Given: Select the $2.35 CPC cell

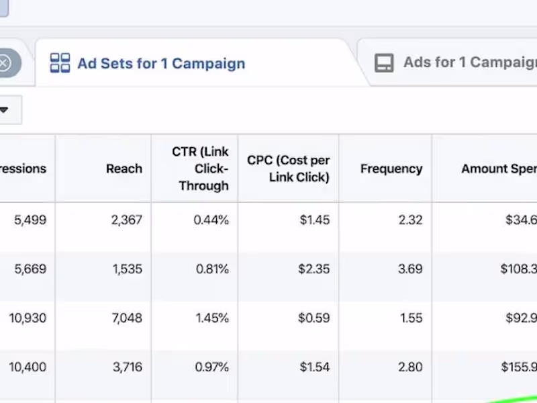Looking at the screenshot, I should pyautogui.click(x=314, y=269).
